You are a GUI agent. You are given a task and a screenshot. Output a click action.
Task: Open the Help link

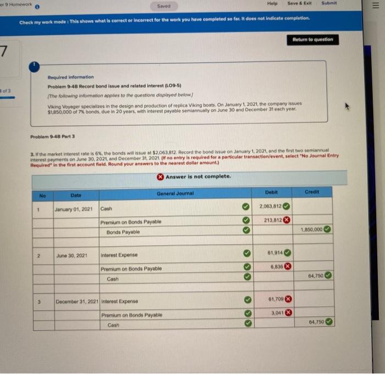tap(272, 3)
